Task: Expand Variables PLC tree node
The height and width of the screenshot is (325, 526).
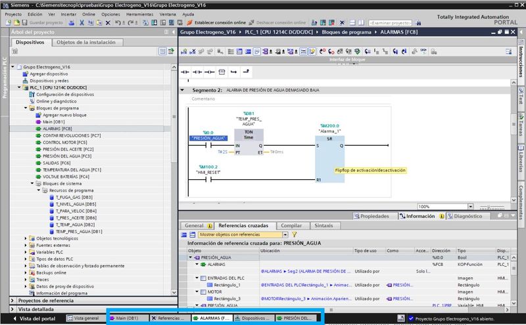Action: coord(26,252)
